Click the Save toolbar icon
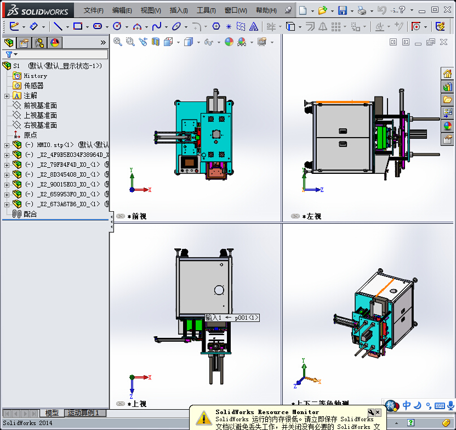Screen dimensions: 456x430 coord(343,10)
